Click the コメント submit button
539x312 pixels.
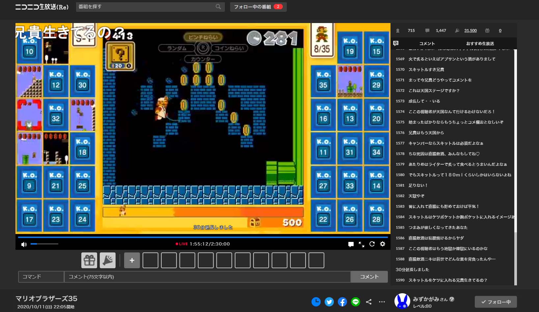coord(369,277)
